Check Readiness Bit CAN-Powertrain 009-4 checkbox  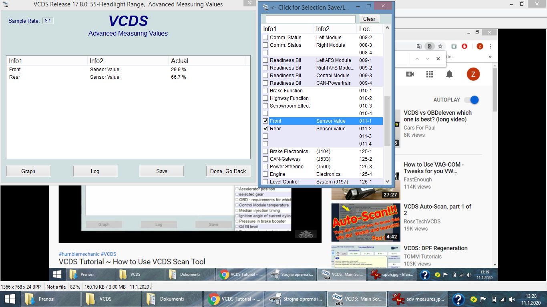coord(265,83)
